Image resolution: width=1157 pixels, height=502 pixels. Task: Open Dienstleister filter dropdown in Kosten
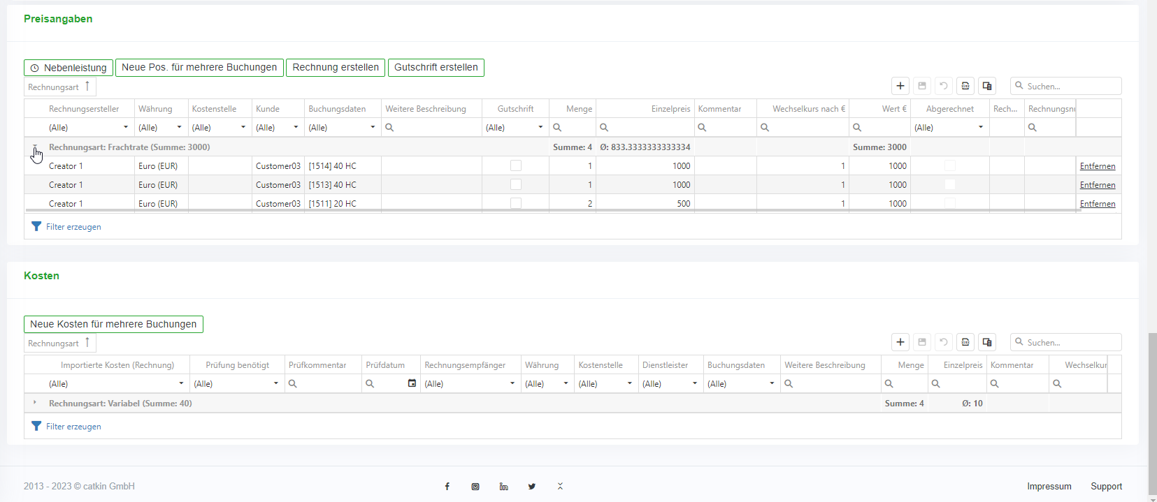pos(694,383)
